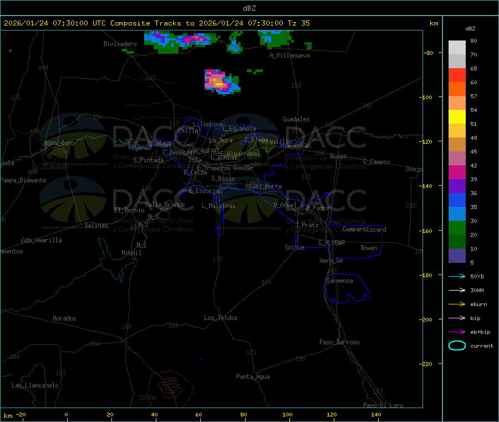This screenshot has width=499, height=422.
Task: Pick the light blue dBZ legend swatch
Action: [x=457, y=214]
